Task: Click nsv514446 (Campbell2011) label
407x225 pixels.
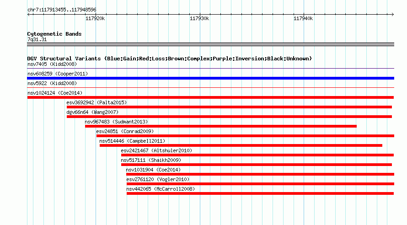Action: (x=132, y=141)
